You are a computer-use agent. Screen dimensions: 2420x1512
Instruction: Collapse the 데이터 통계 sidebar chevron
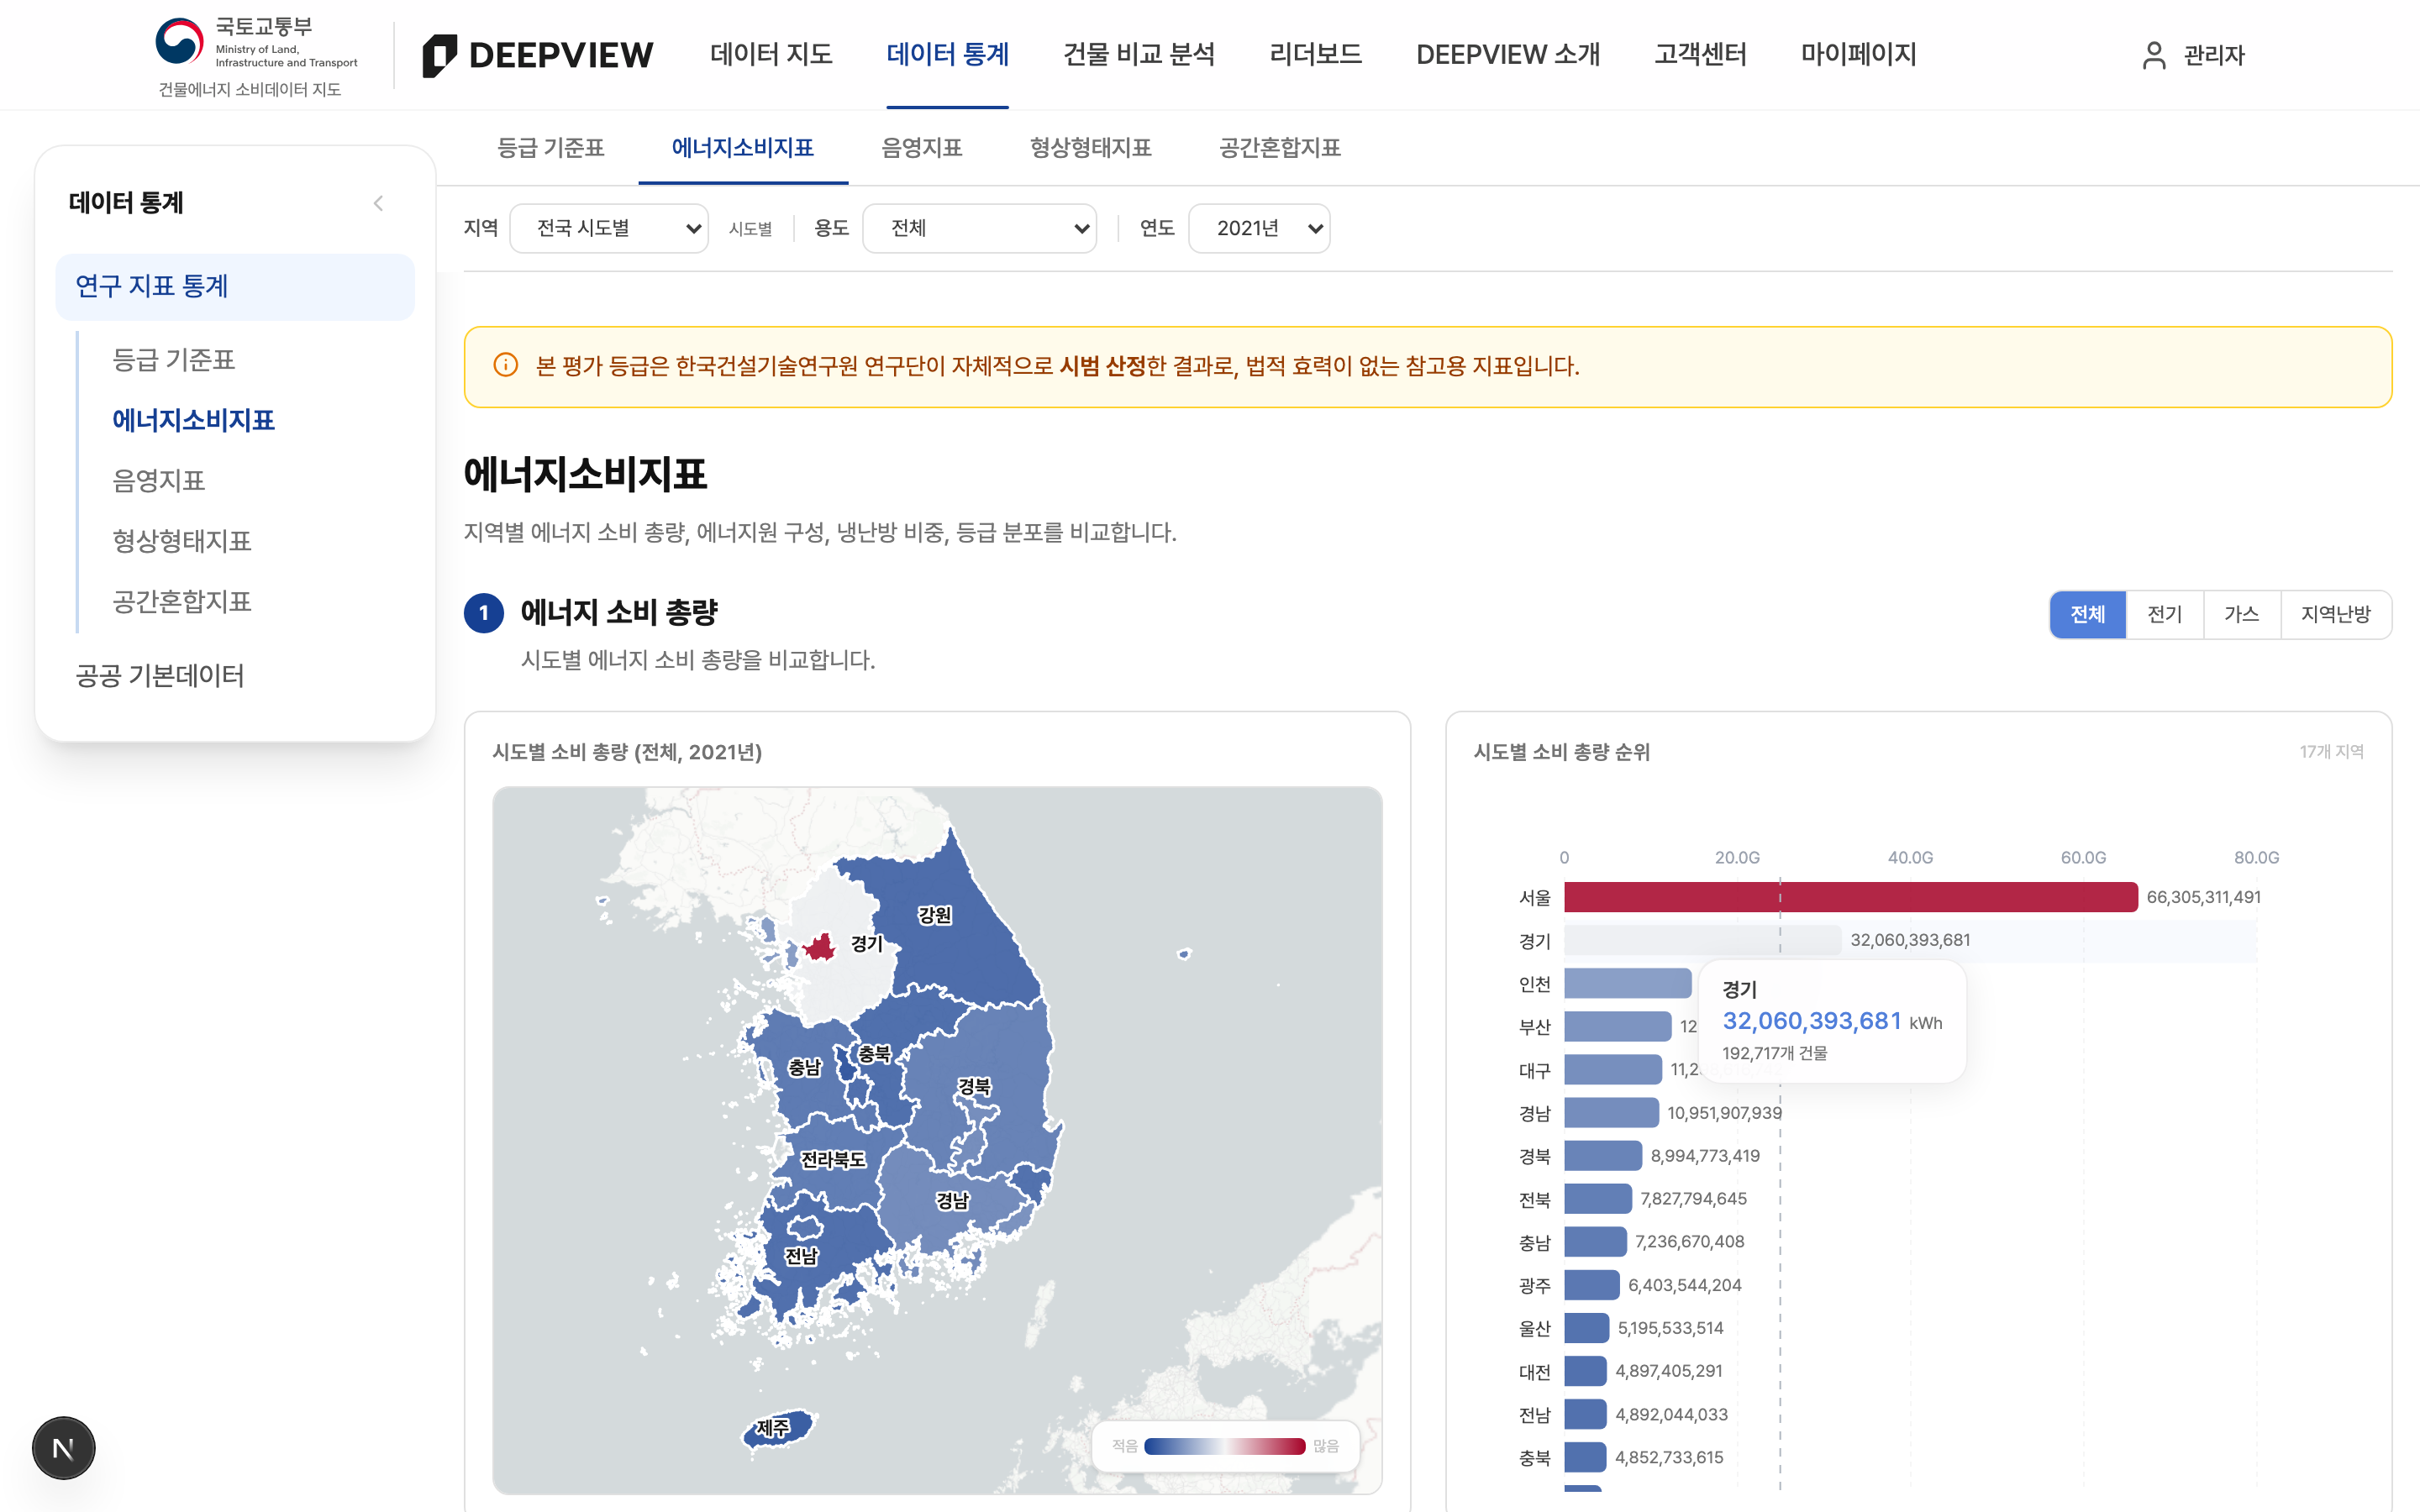tap(378, 203)
